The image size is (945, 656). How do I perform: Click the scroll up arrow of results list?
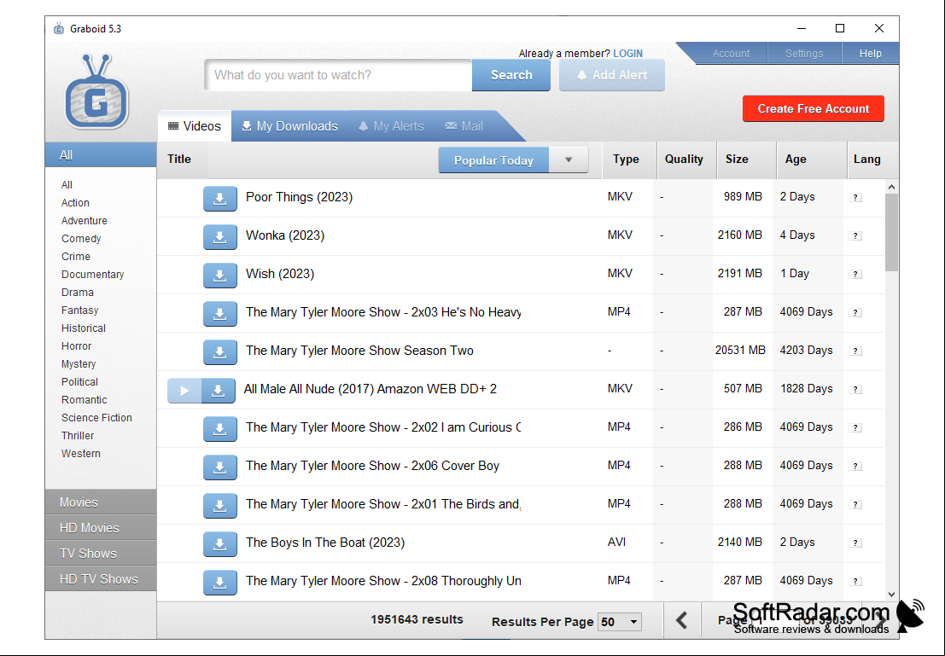tap(891, 188)
